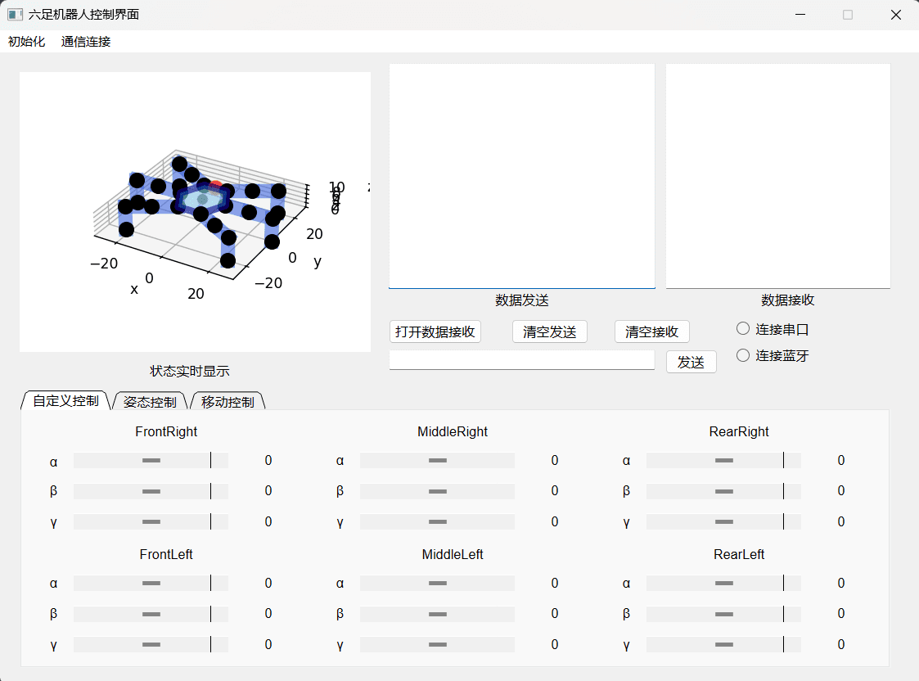Click the RearRight α slider

[724, 461]
